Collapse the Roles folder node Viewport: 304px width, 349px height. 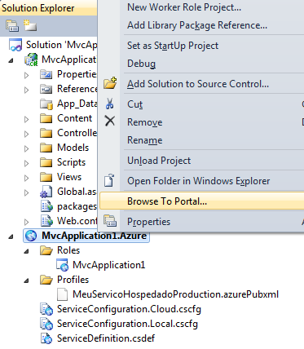pyautogui.click(x=26, y=251)
